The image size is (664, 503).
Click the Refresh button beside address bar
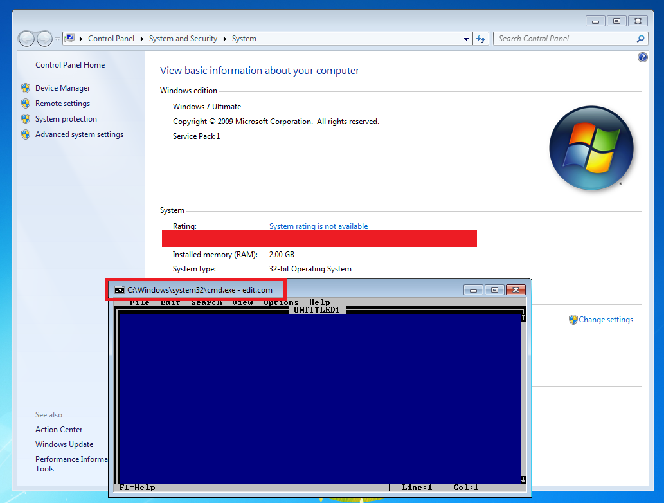pyautogui.click(x=481, y=39)
